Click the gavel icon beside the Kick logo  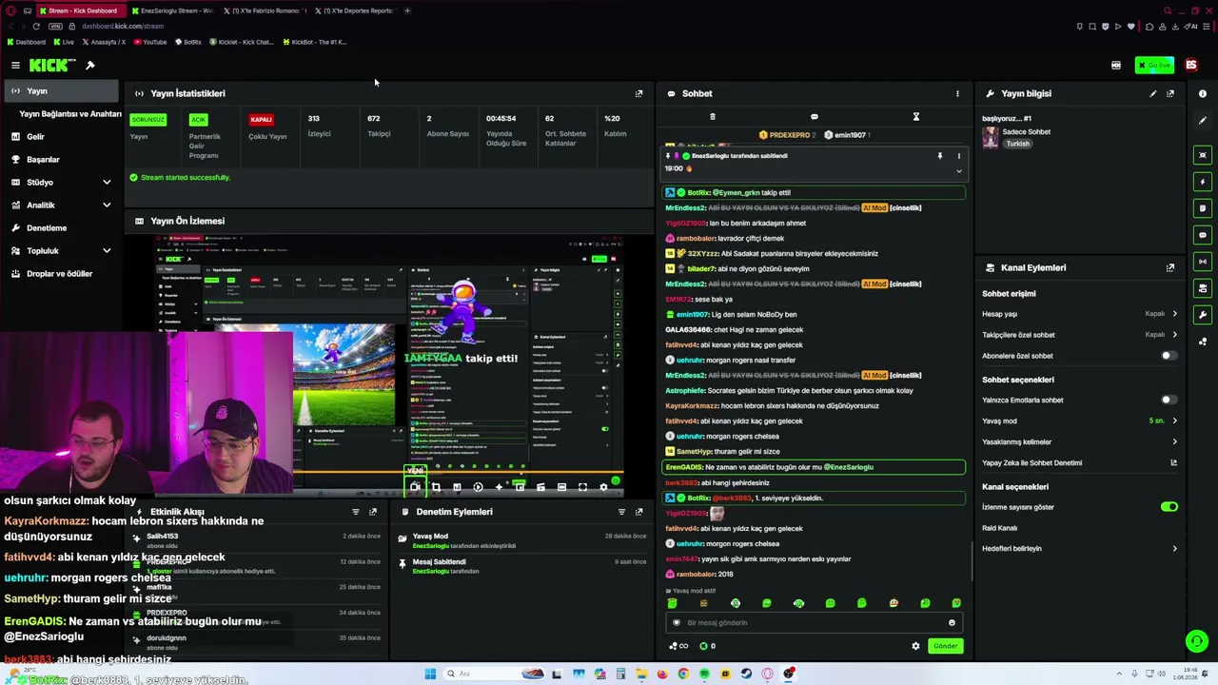tap(90, 65)
